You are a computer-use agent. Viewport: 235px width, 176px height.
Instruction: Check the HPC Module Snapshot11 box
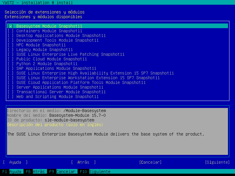pyautogui.click(x=11, y=45)
